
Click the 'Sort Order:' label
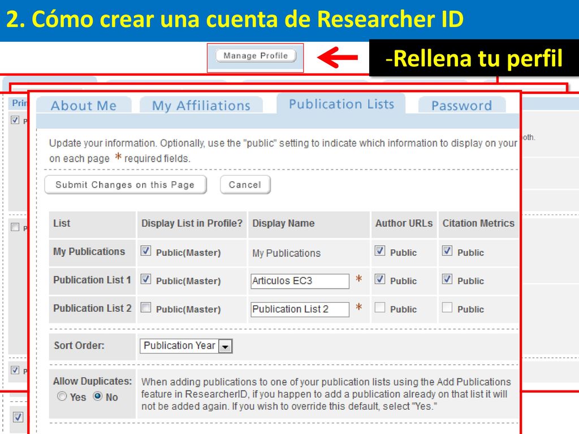click(79, 345)
